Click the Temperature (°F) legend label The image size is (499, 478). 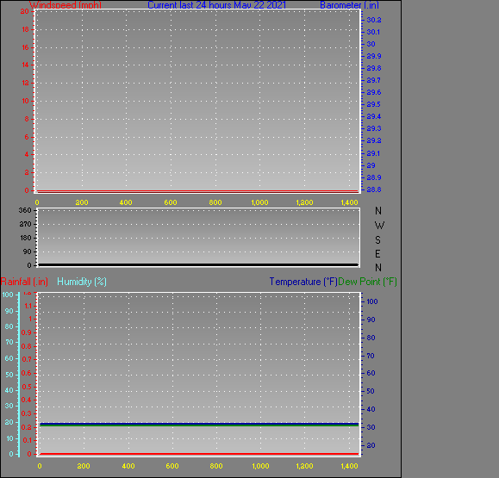tap(303, 282)
